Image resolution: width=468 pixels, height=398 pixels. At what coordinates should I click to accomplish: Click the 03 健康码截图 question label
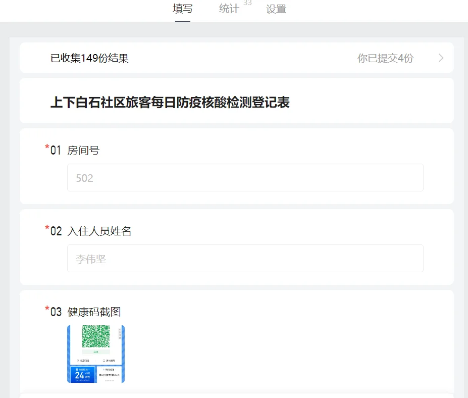85,312
